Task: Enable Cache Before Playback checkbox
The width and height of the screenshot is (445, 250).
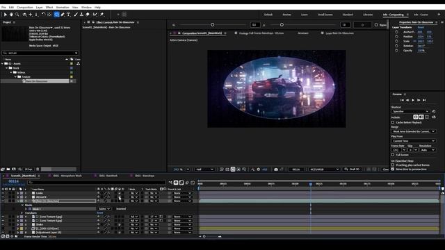Action: click(393, 122)
